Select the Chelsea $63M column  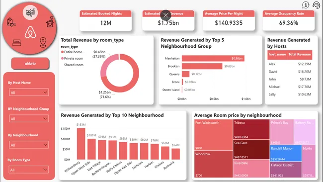click(165, 153)
